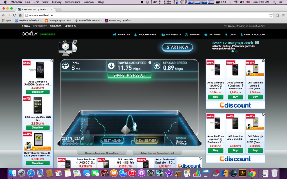Launch Launchpad from the Dock
287x179 pixels.
point(22,173)
